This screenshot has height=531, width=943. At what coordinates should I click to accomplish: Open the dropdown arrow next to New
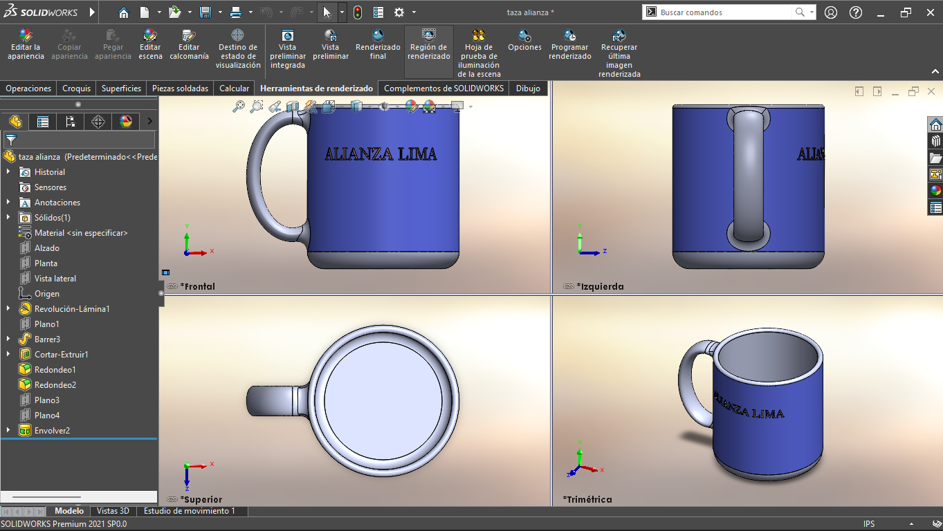pos(159,12)
